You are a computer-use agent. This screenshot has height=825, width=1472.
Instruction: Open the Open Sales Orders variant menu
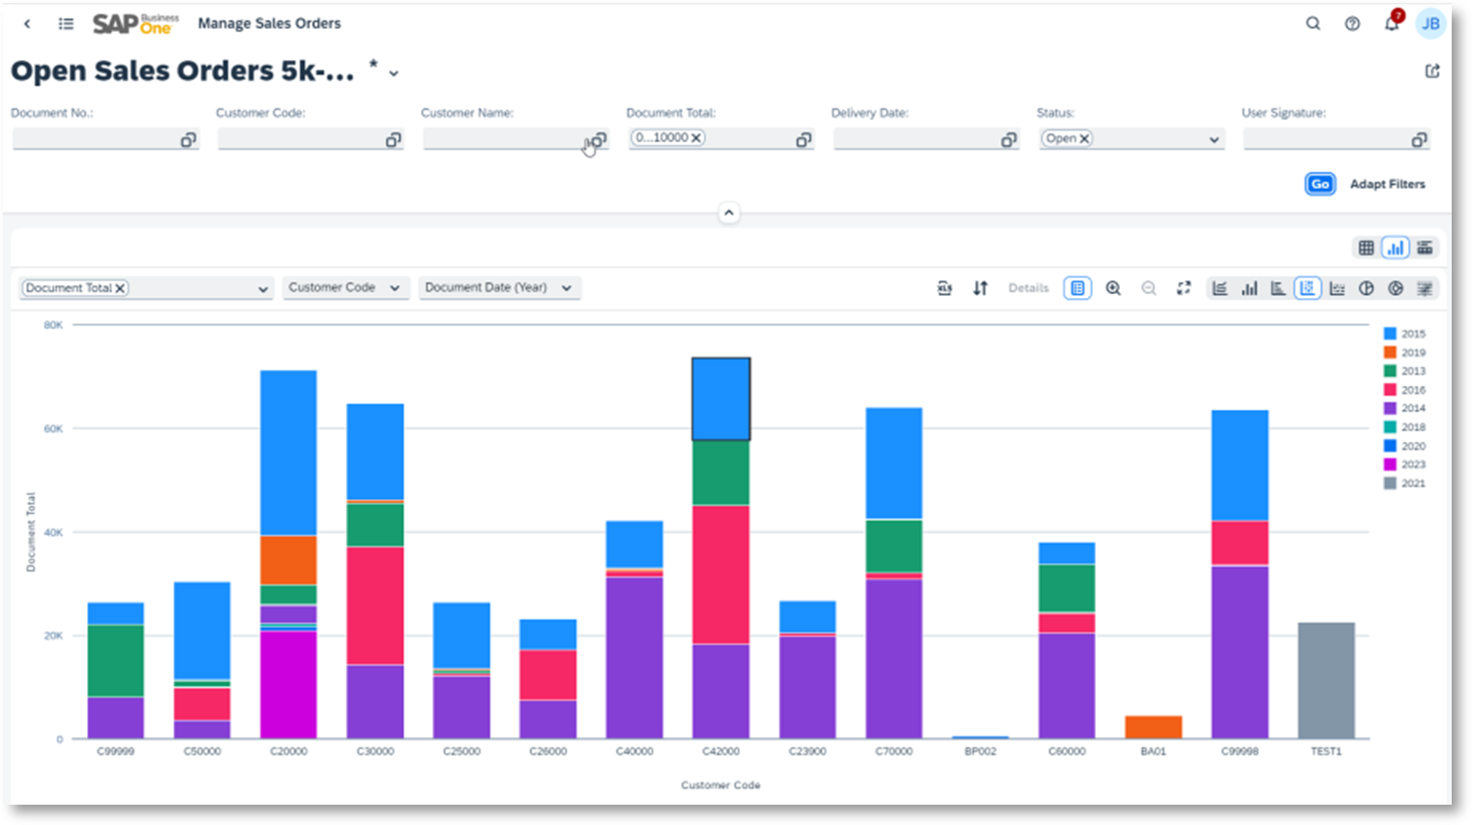(393, 72)
